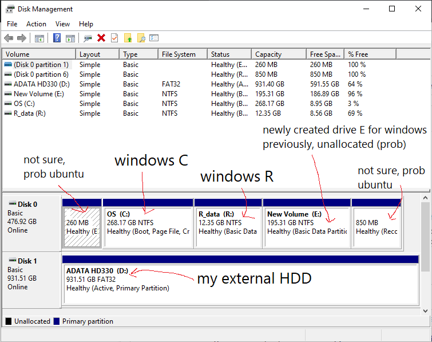Click the 8.95 GB free space cell
Screen dimensions: 432x342
(x=321, y=104)
